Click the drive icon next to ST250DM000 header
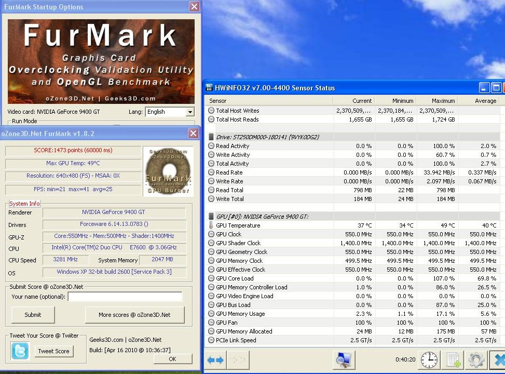 [x=211, y=137]
